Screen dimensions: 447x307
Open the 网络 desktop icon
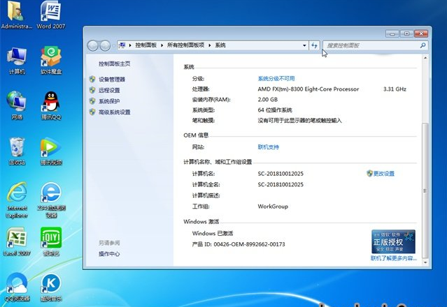point(17,105)
